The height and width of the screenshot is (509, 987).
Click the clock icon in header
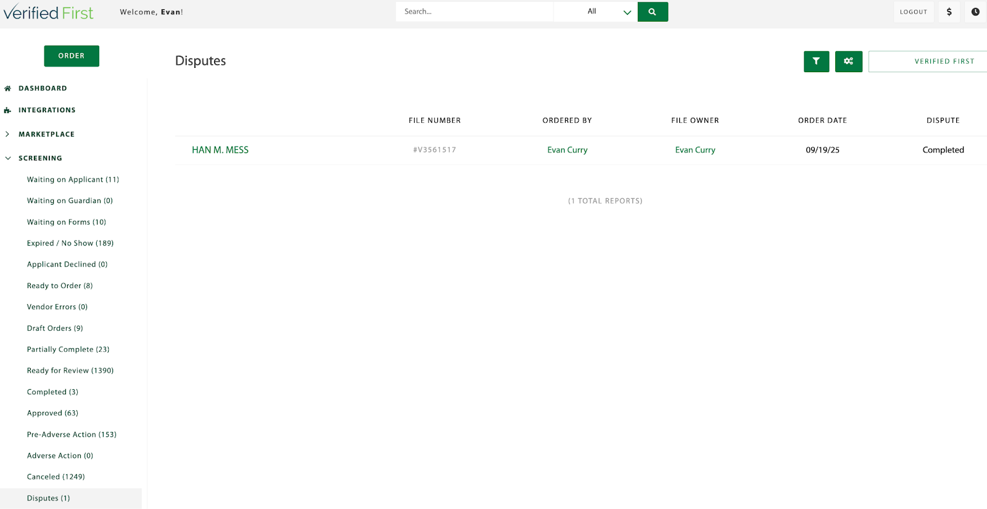point(975,12)
